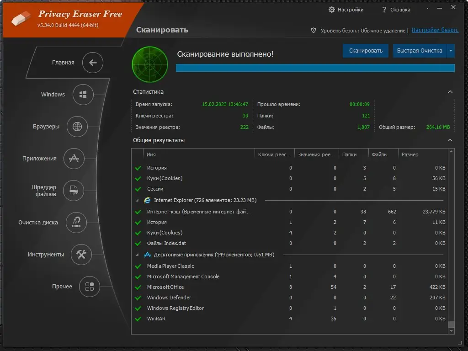Image resolution: width=468 pixels, height=351 pixels.
Task: Open the Браузеры globe icon
Action: pyautogui.click(x=77, y=127)
